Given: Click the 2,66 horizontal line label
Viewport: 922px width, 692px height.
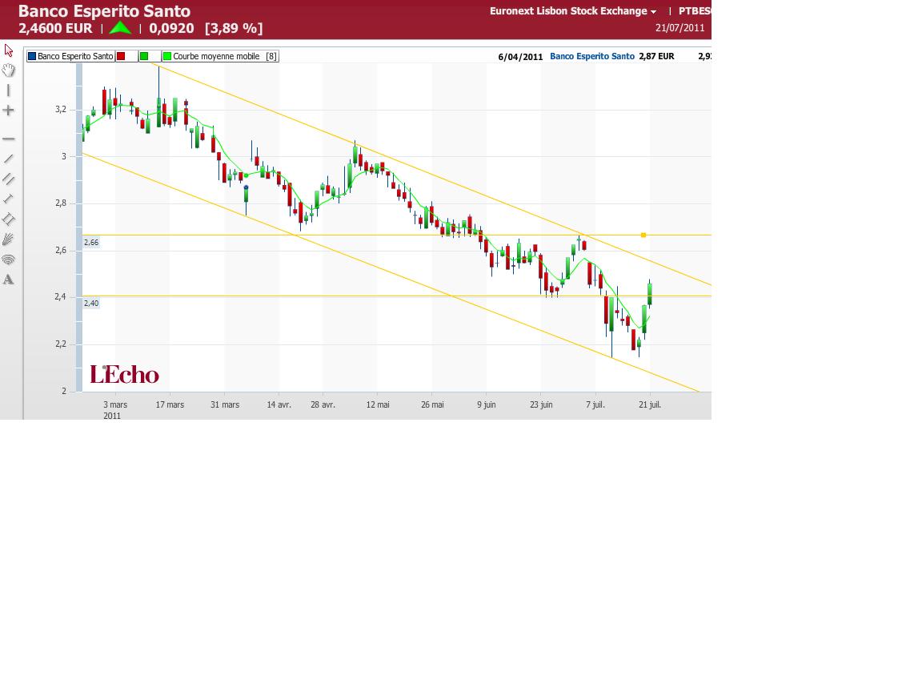Looking at the screenshot, I should click(x=91, y=243).
